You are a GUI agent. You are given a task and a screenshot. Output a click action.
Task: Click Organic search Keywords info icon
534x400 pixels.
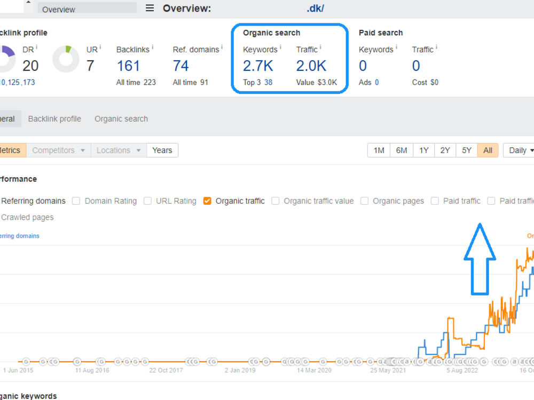[280, 47]
